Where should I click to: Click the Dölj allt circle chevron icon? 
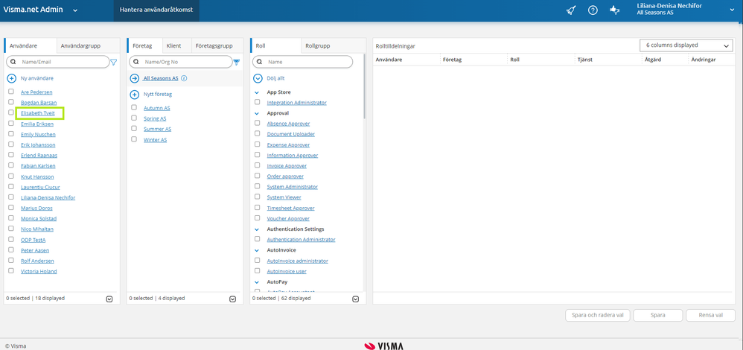coord(258,78)
